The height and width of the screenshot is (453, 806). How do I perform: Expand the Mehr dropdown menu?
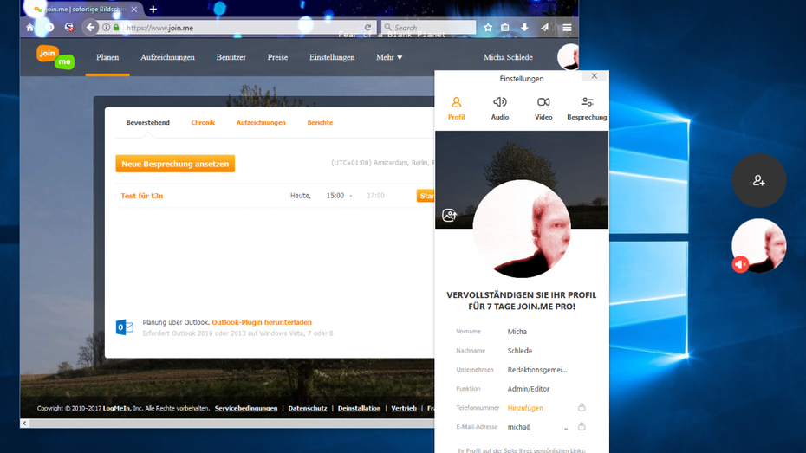389,57
